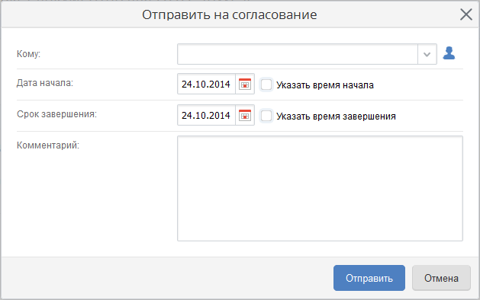Enable the Указать время начала checkbox
The height and width of the screenshot is (300, 480).
pos(266,85)
